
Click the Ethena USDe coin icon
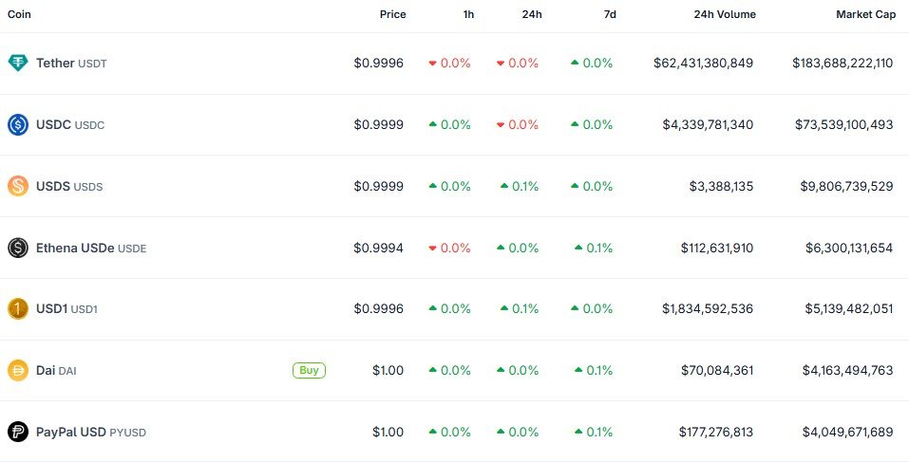click(17, 248)
